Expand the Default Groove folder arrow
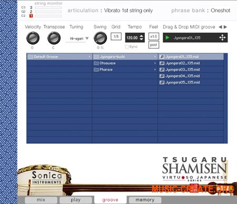 coord(90,56)
